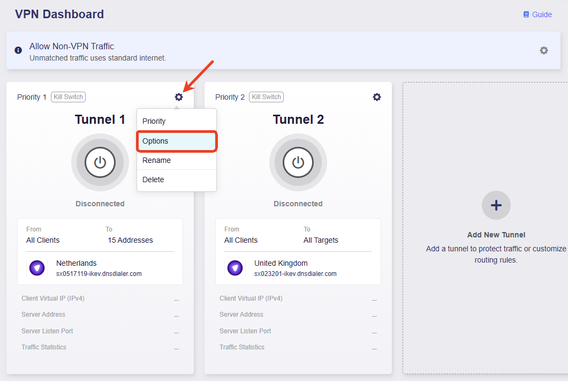Expand Server Address details for Tunnel 2
568x381 pixels.
point(242,315)
